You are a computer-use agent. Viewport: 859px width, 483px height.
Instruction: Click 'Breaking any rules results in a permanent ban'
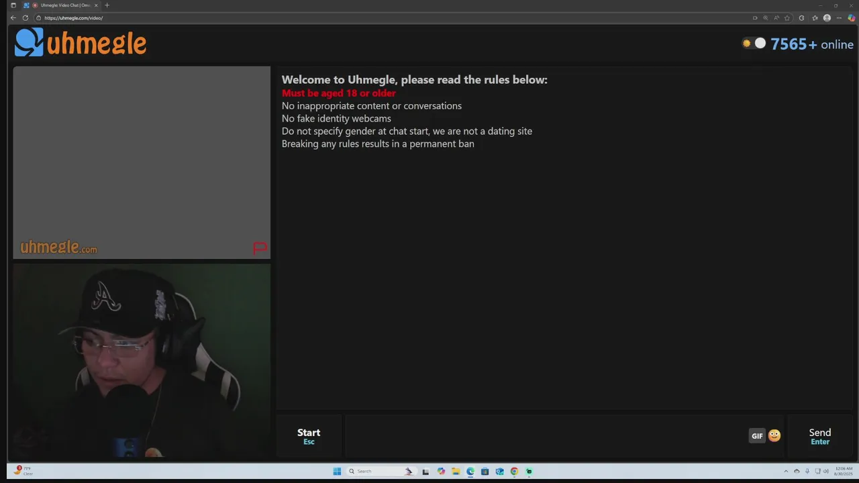click(x=378, y=144)
